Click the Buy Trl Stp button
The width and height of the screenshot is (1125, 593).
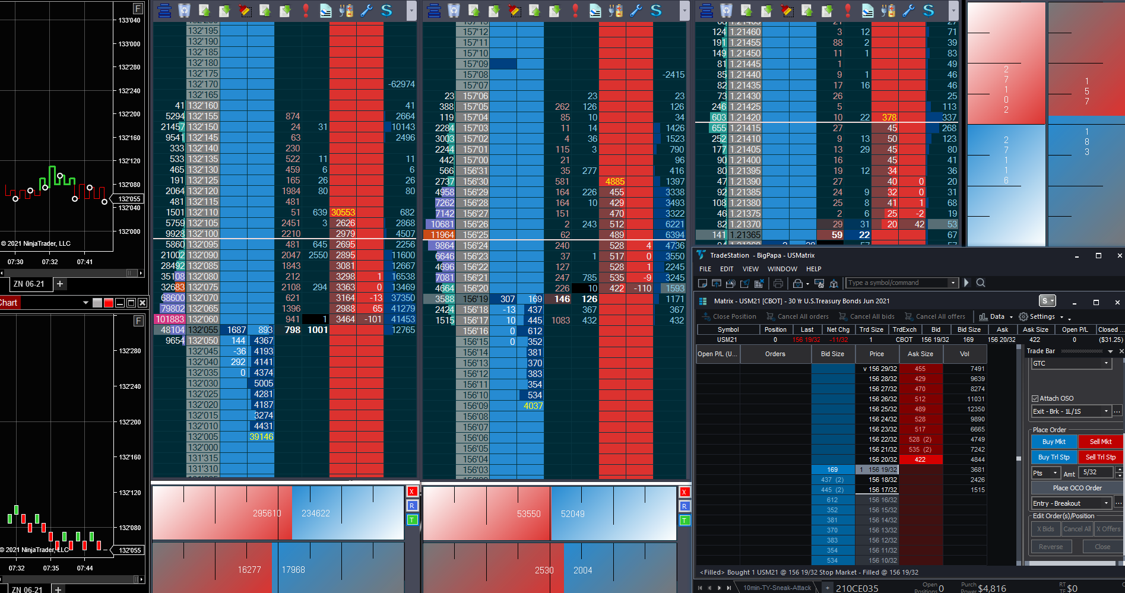pos(1054,457)
